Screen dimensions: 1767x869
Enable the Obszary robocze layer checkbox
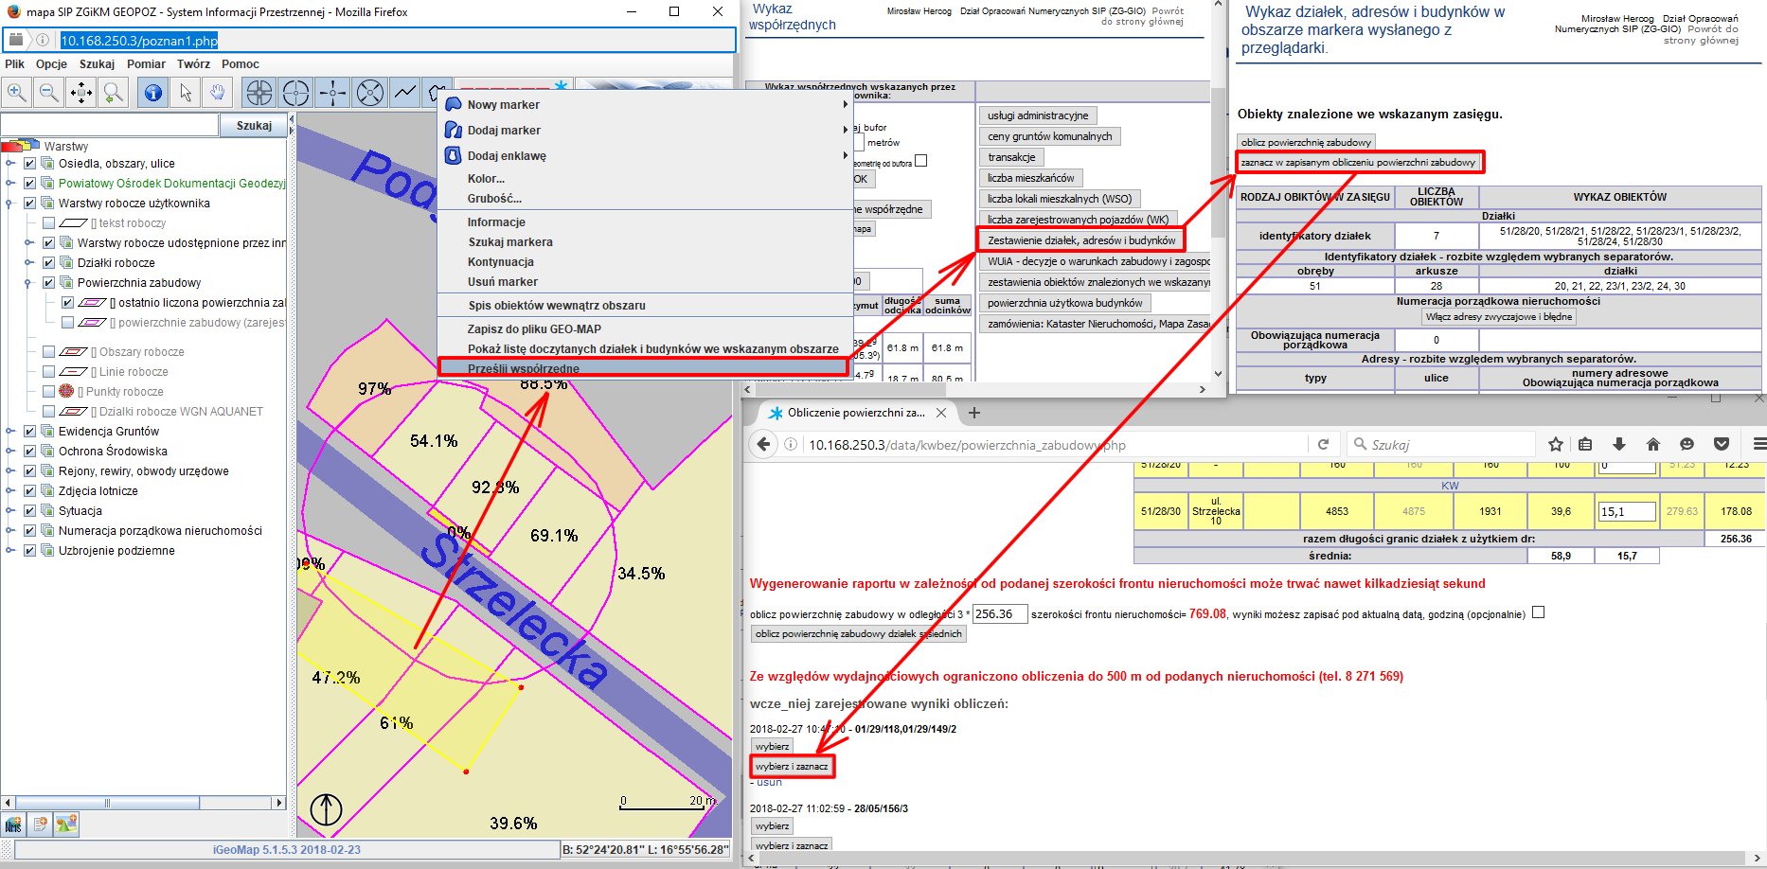[49, 352]
